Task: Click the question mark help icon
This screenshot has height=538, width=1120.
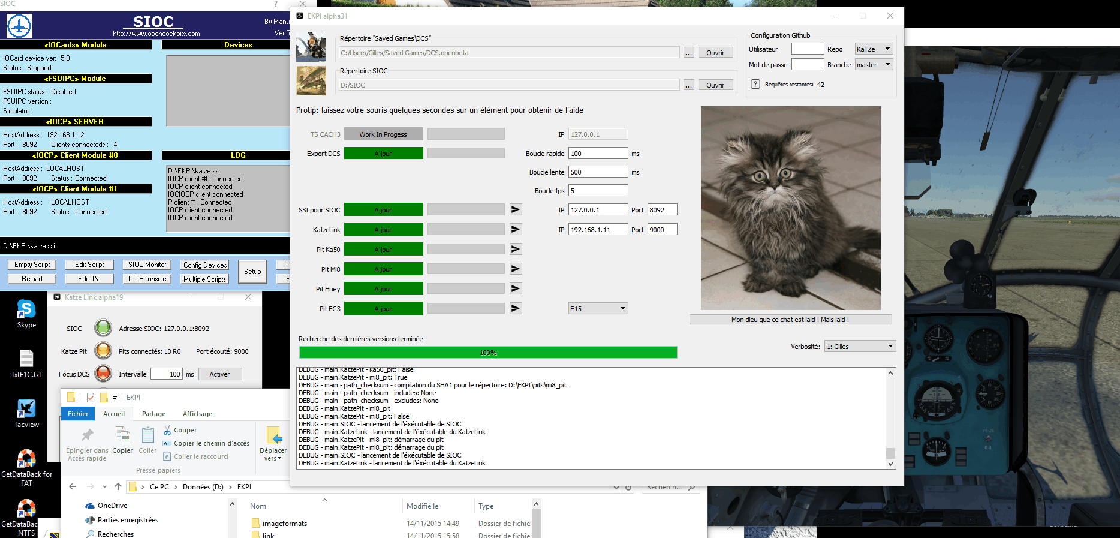Action: tap(755, 84)
